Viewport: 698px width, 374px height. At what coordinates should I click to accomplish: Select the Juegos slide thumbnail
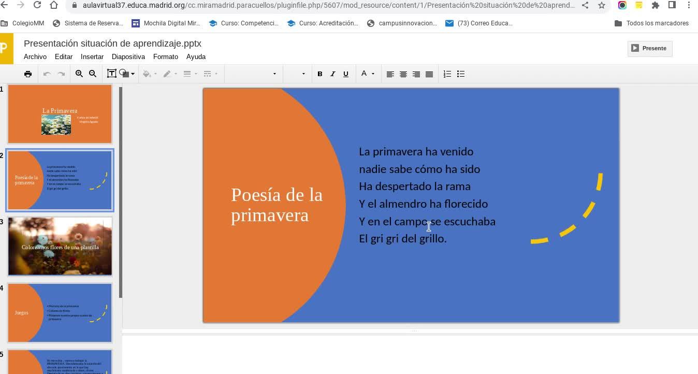click(x=60, y=313)
